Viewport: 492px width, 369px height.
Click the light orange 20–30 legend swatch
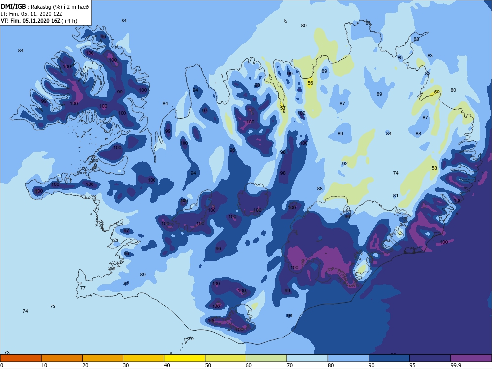(x=103, y=358)
